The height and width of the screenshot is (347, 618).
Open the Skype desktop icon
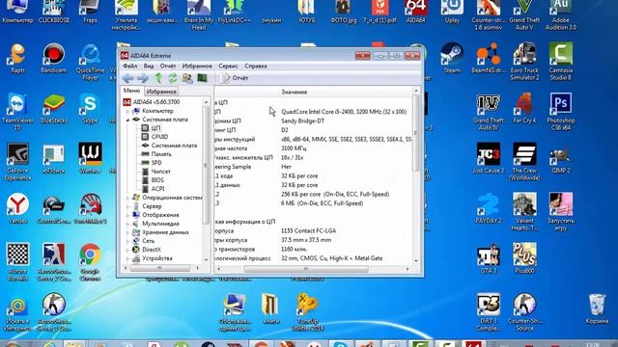pos(90,108)
